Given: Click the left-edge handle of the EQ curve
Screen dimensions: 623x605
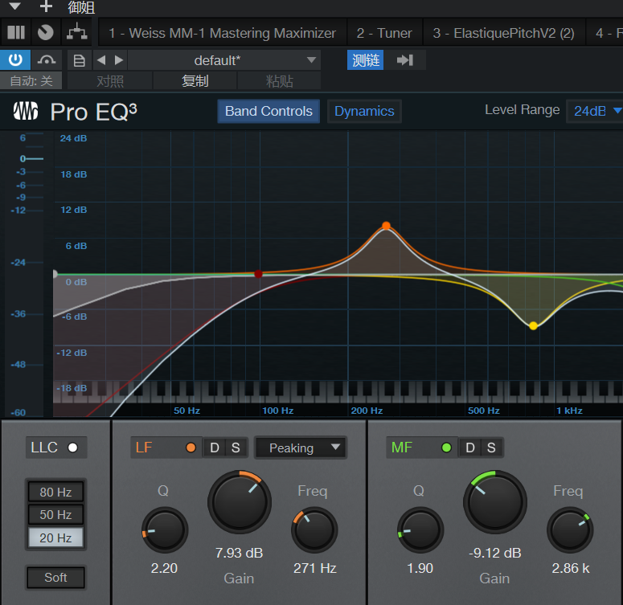Looking at the screenshot, I should (55, 274).
